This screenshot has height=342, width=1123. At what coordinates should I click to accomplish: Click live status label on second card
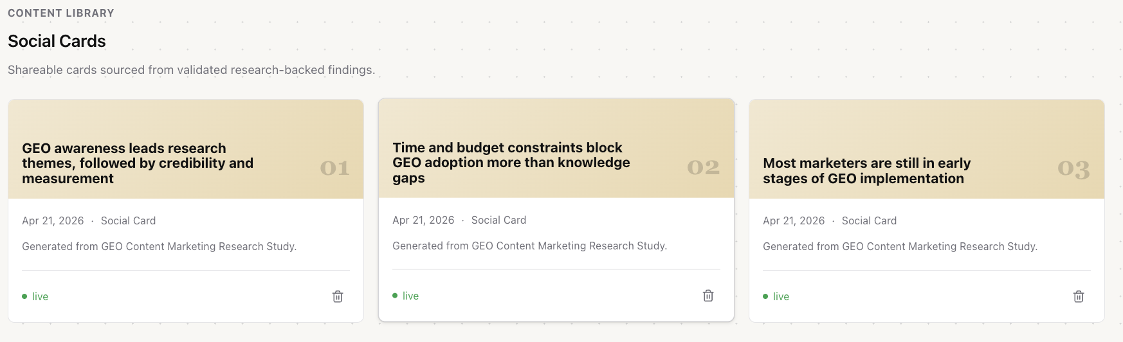[x=410, y=296]
